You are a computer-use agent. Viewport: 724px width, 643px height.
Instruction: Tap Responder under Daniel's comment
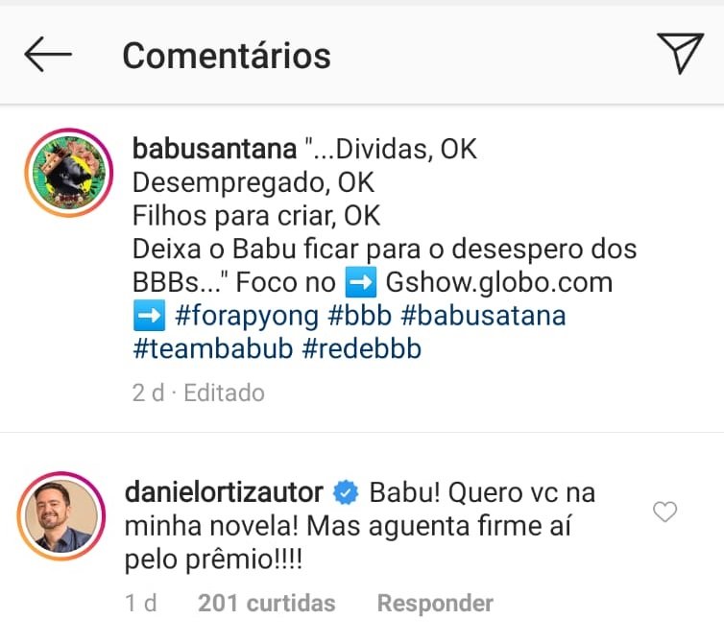pyautogui.click(x=435, y=604)
